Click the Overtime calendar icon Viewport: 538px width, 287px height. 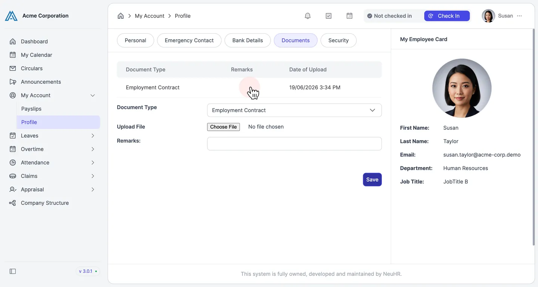pos(13,149)
